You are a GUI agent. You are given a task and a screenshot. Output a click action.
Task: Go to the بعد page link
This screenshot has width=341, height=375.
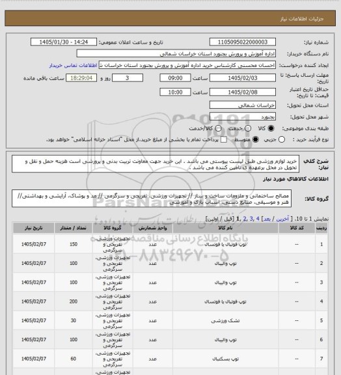click(267, 219)
